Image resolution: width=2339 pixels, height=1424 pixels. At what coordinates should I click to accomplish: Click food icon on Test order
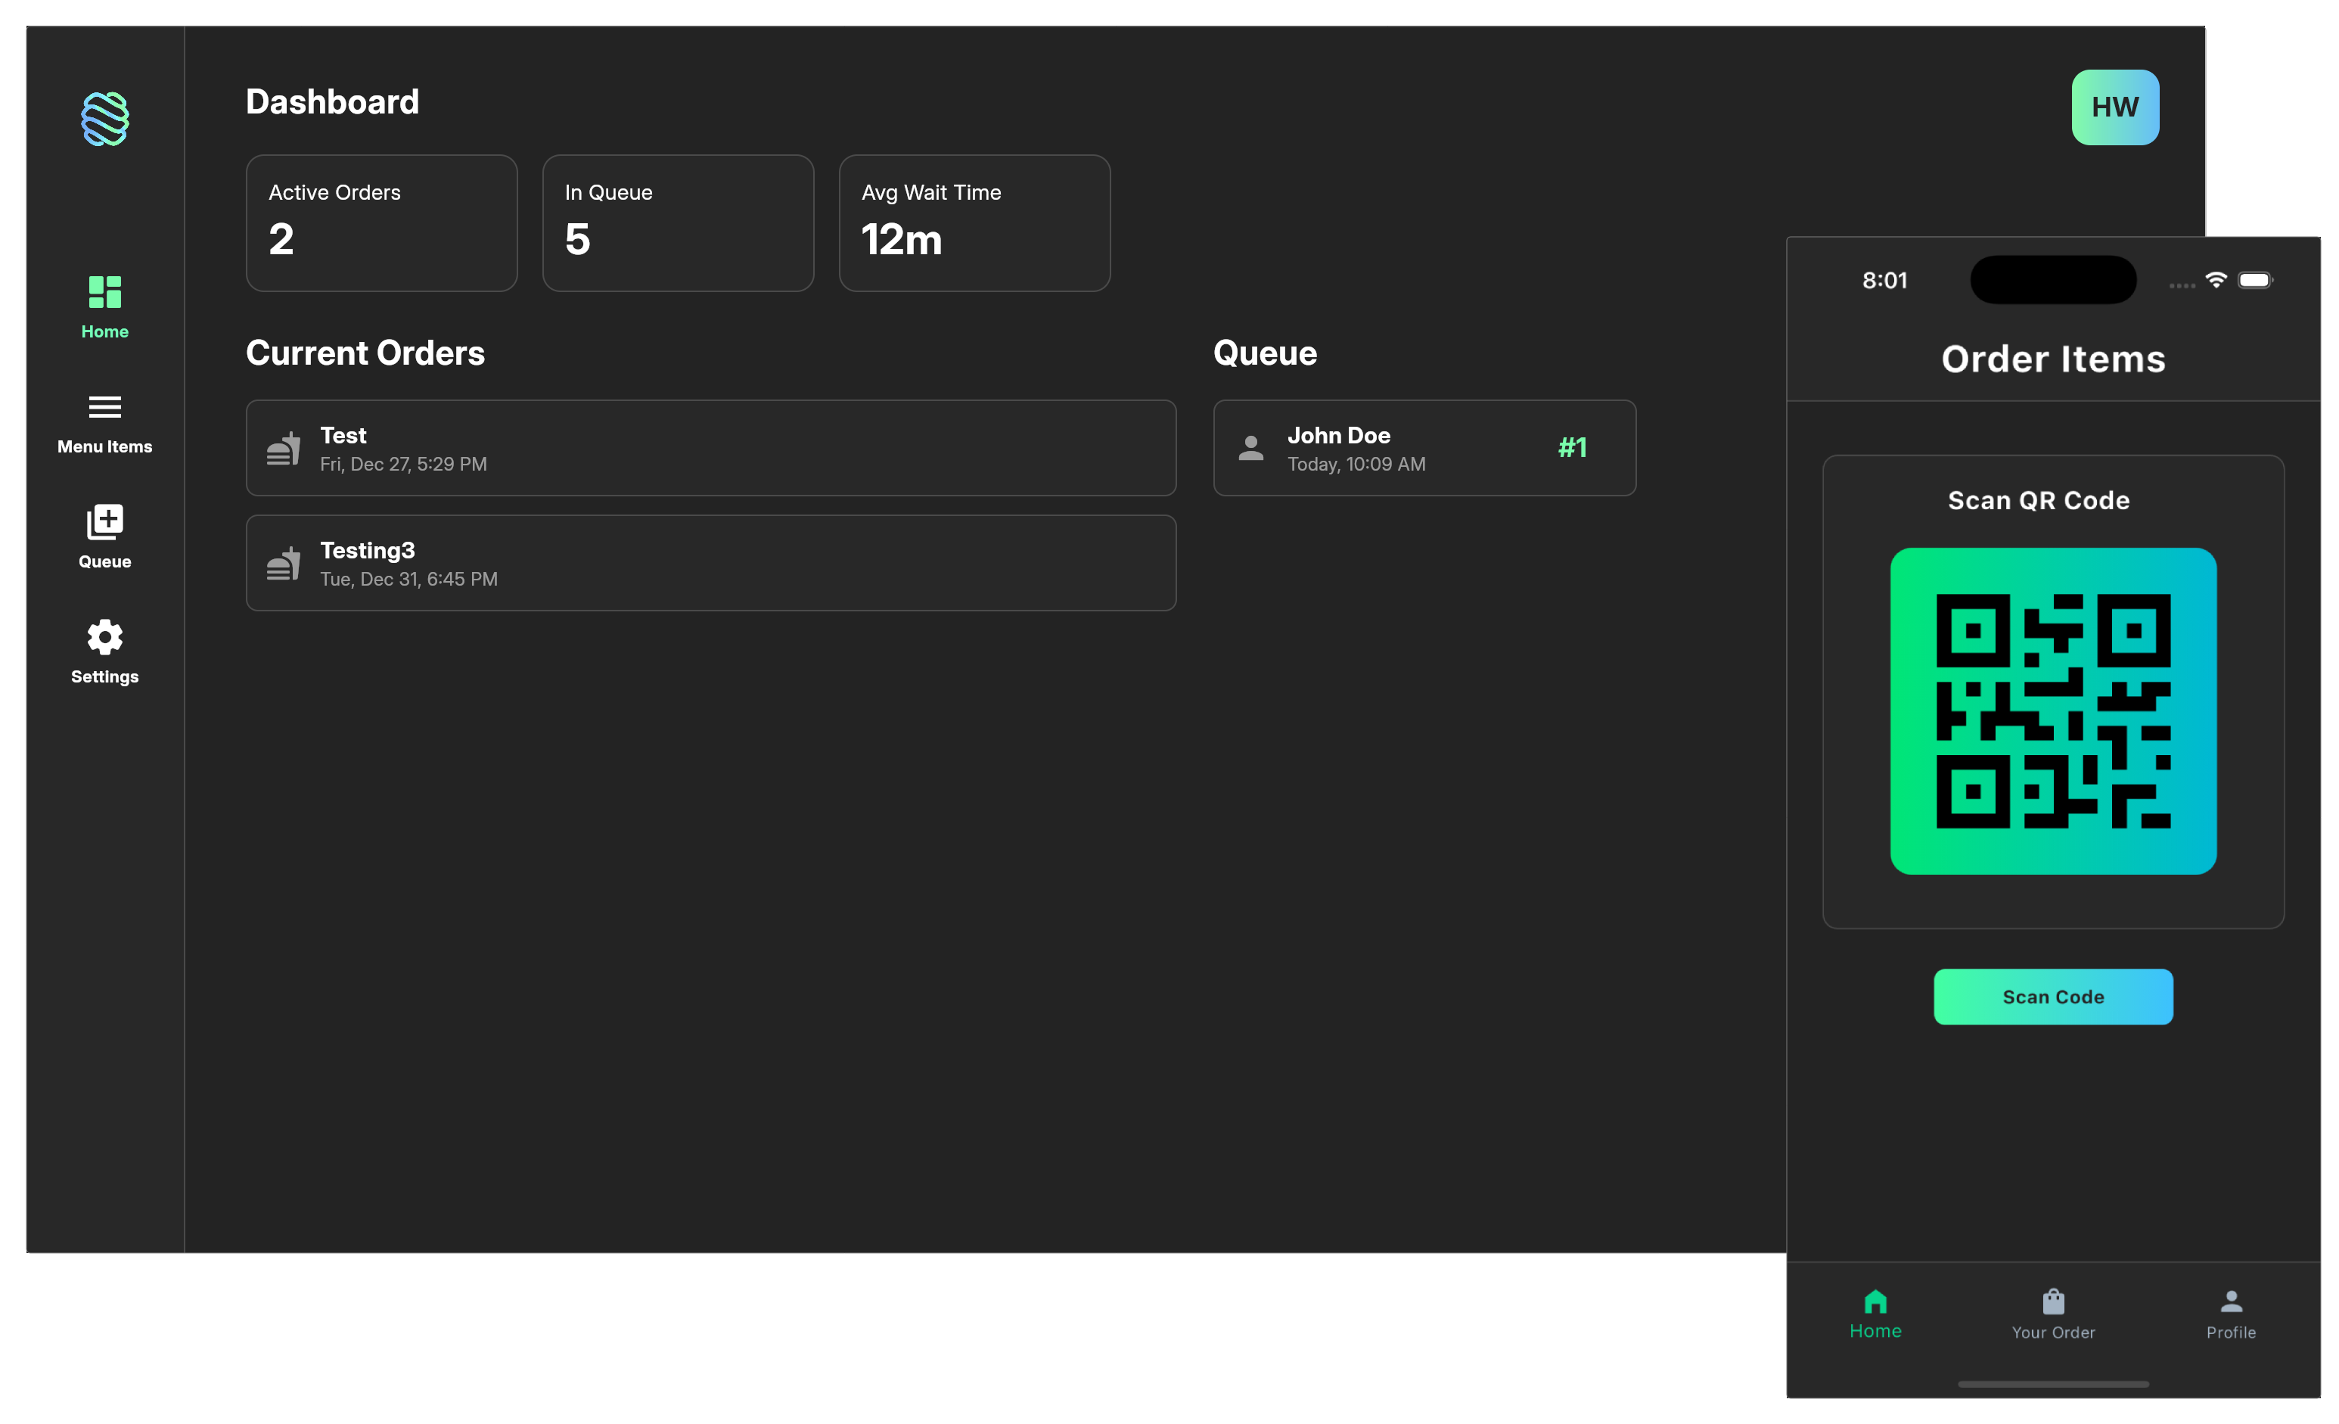coord(283,448)
